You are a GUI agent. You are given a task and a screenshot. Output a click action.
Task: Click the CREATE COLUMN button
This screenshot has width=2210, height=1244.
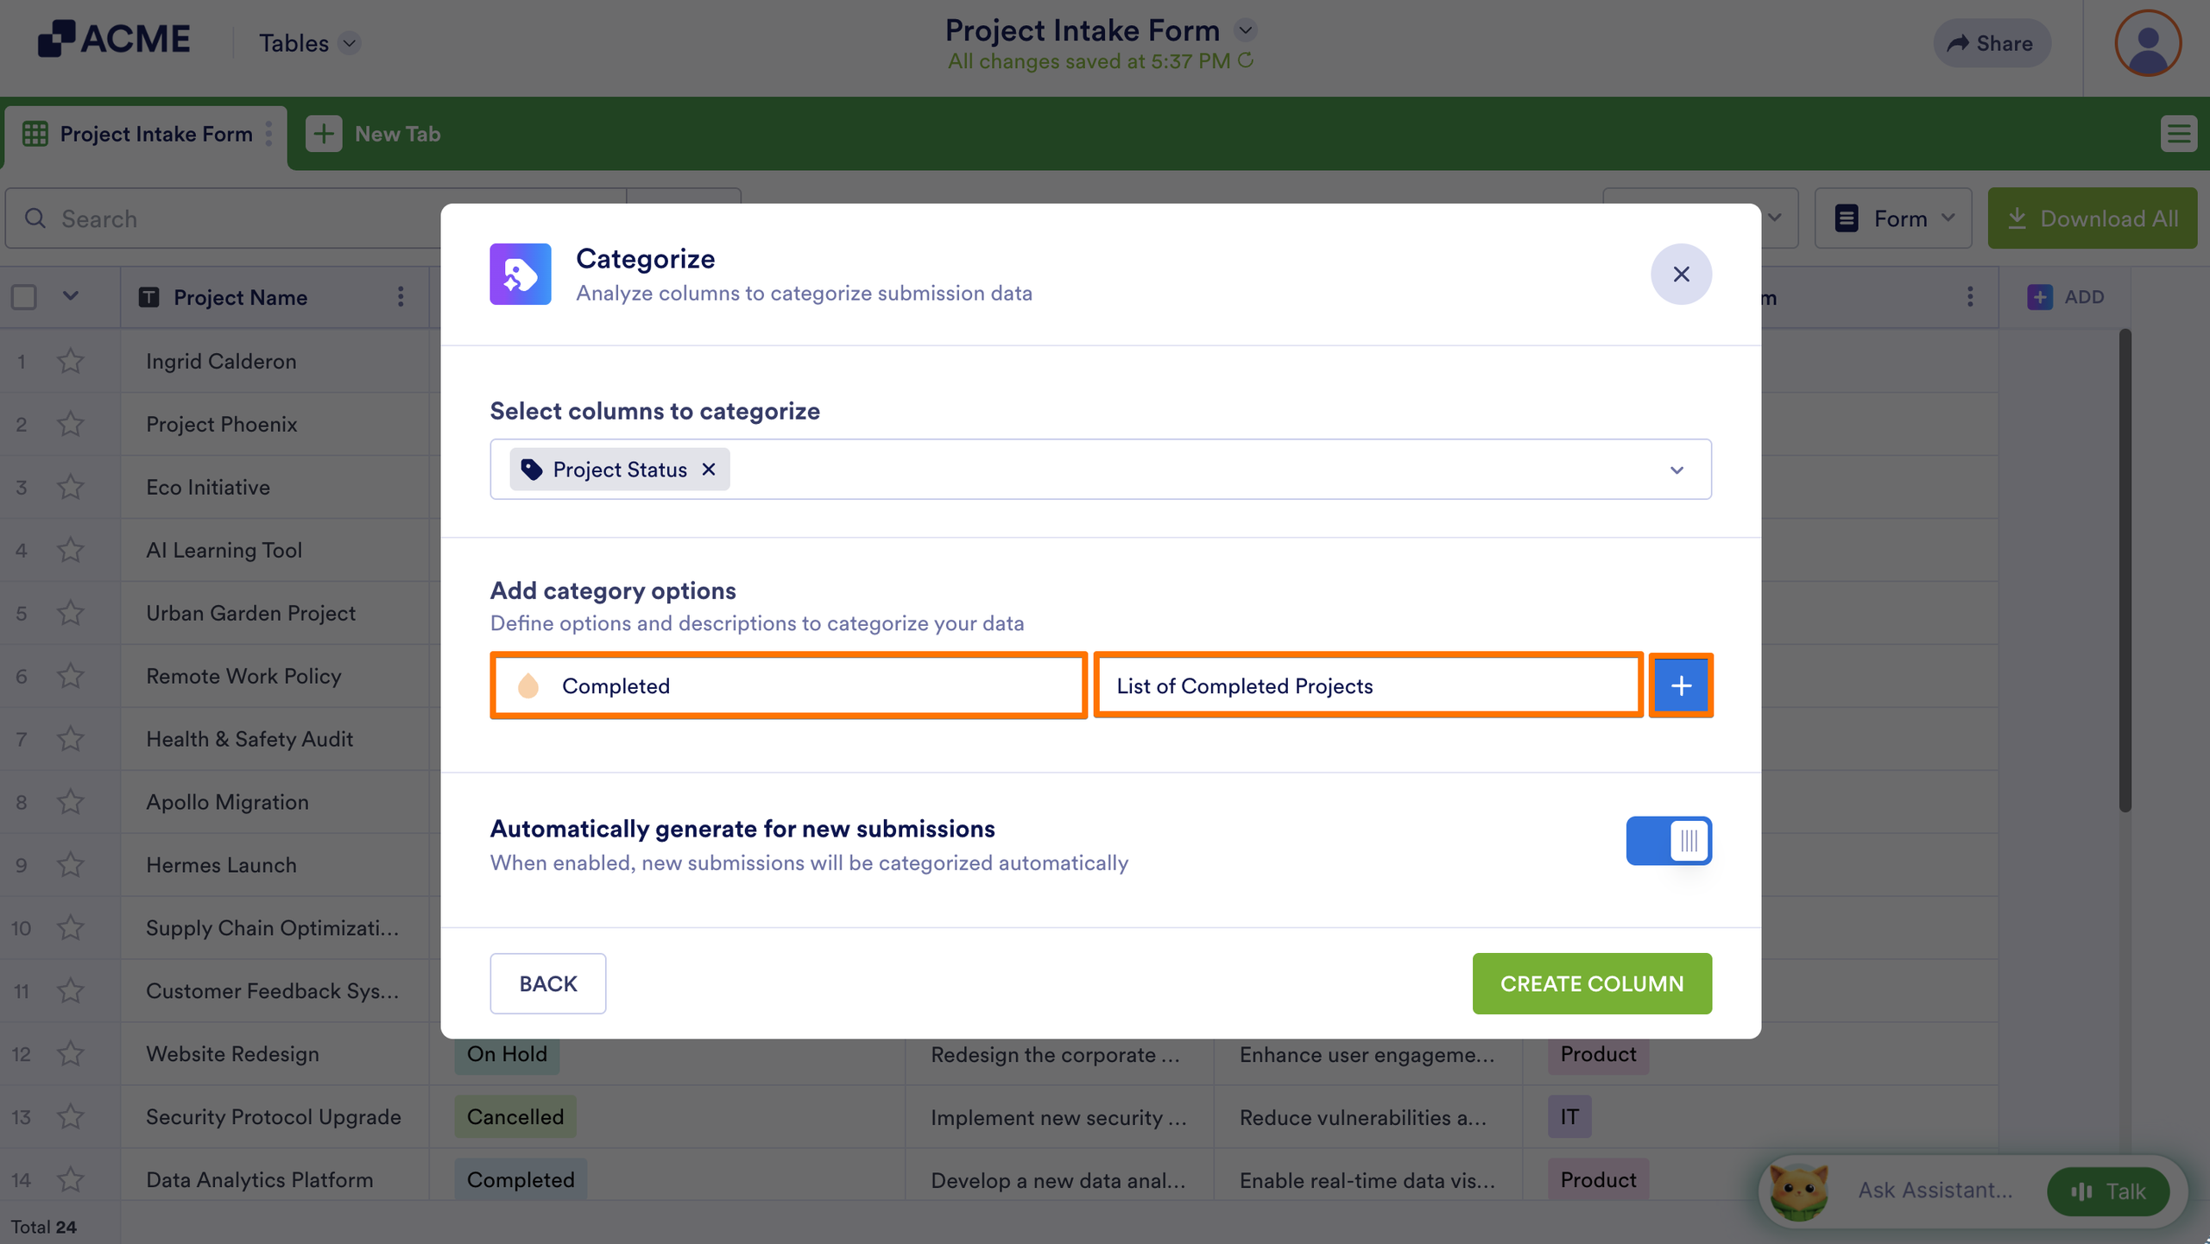[1592, 983]
